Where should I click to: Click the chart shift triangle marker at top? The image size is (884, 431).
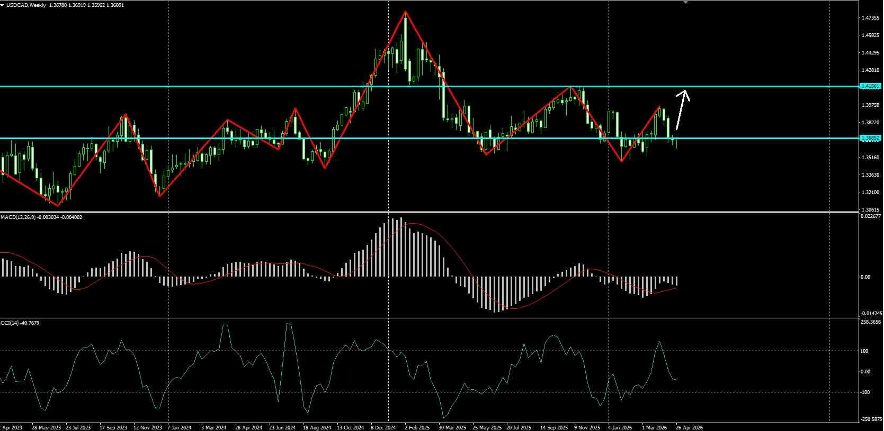click(x=685, y=2)
